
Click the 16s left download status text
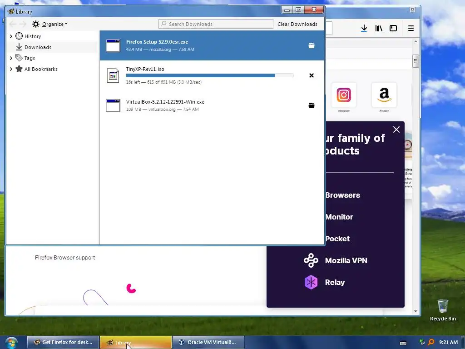click(163, 82)
